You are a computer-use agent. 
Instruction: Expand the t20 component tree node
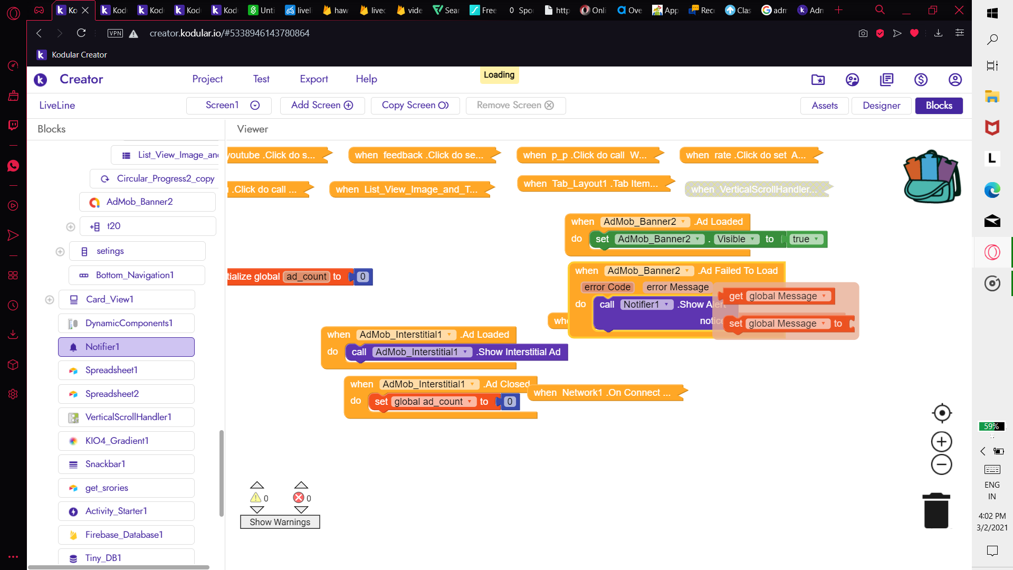point(70,227)
